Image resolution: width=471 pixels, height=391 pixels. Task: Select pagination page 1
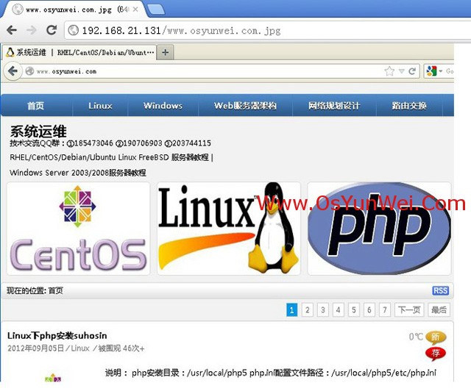[x=291, y=309]
